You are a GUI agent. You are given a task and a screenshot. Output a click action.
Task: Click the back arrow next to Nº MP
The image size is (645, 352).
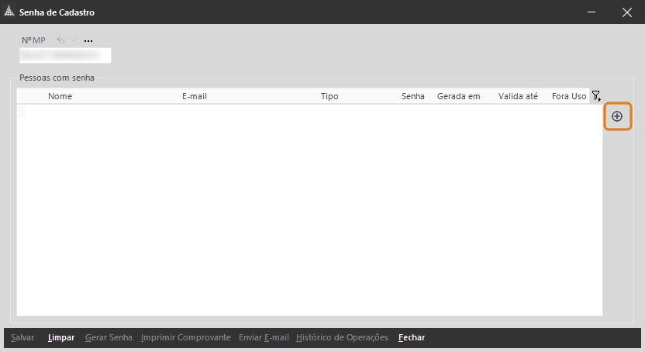pyautogui.click(x=60, y=40)
